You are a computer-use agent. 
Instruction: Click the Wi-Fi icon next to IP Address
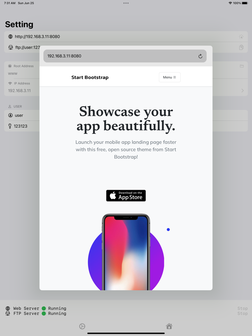10,83
